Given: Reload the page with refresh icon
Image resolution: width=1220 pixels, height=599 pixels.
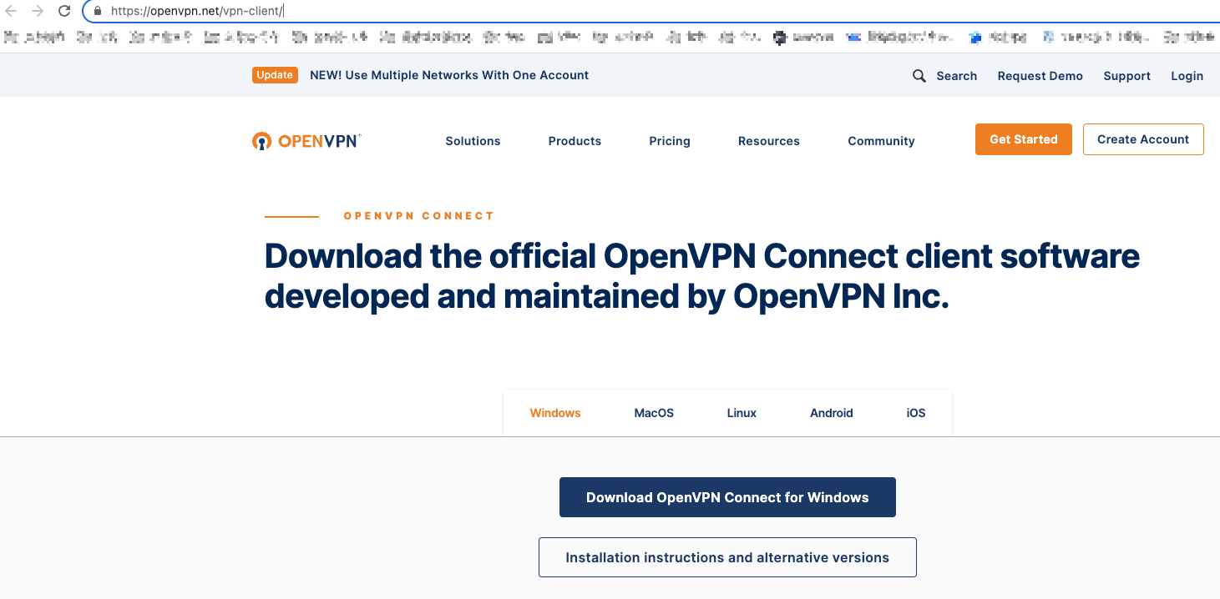Looking at the screenshot, I should [x=64, y=11].
